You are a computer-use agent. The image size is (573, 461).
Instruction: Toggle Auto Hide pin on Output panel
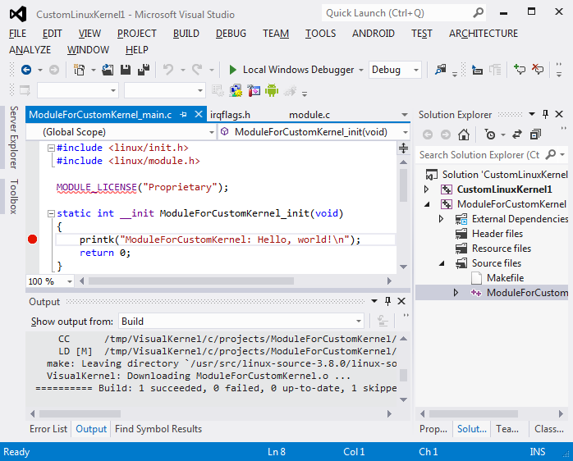[387, 301]
